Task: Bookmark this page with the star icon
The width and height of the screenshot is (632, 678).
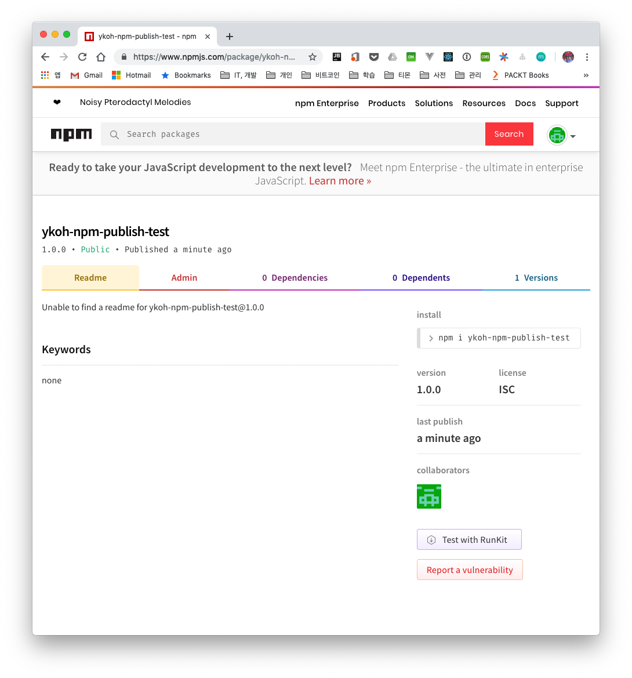Action: pos(313,57)
